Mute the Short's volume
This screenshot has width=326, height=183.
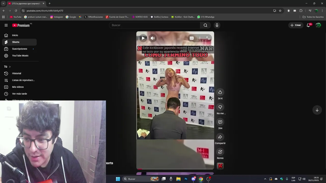coord(153,38)
